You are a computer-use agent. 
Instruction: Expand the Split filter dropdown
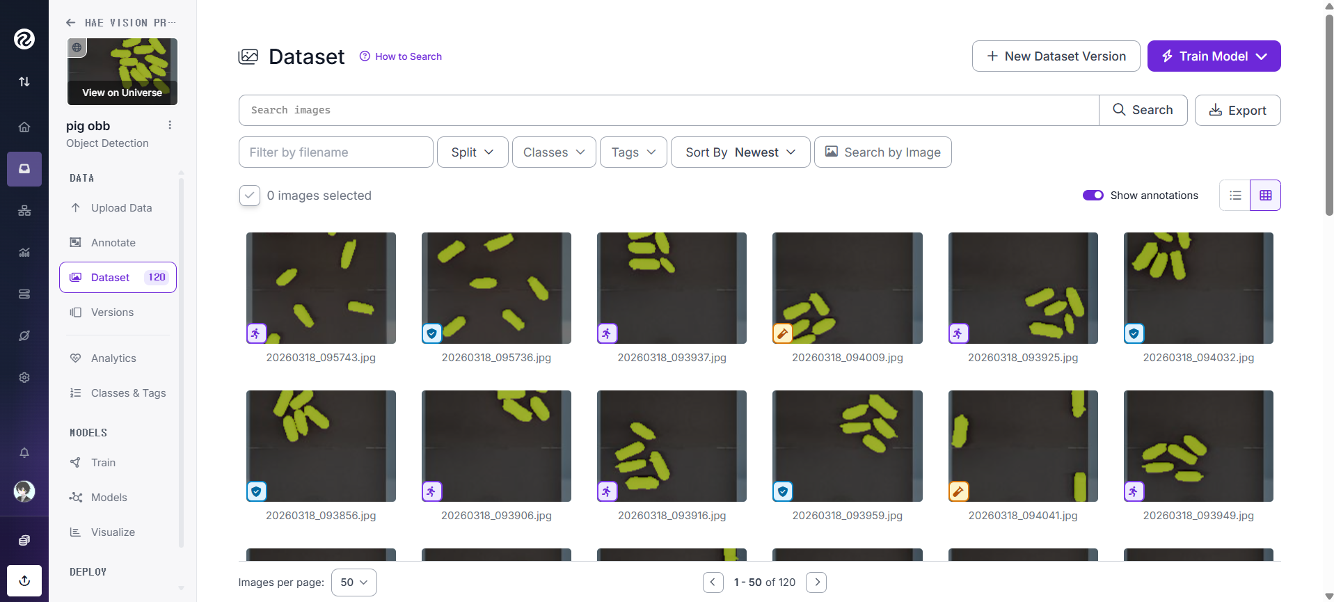pos(473,152)
